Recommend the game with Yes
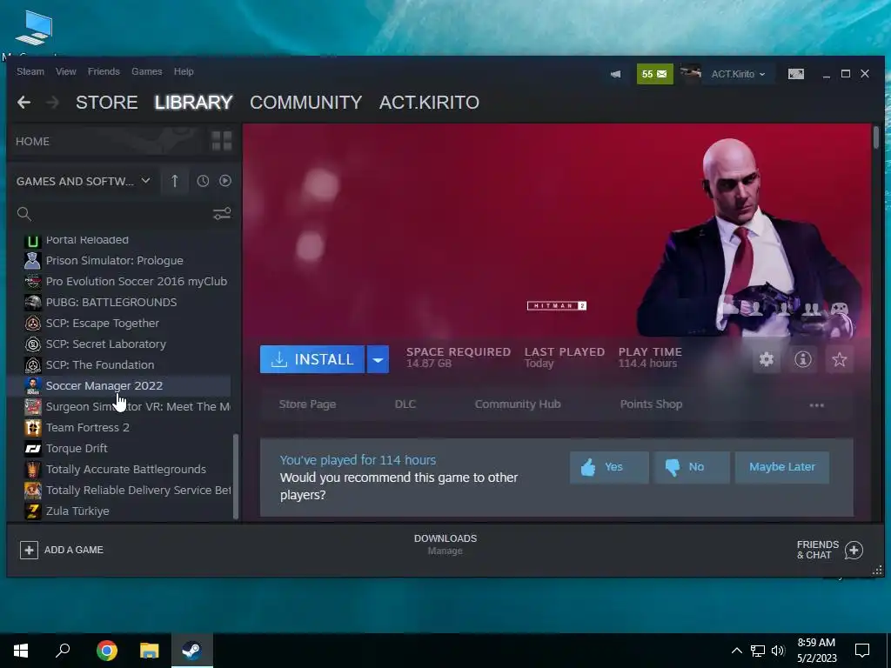The image size is (891, 668). [609, 467]
